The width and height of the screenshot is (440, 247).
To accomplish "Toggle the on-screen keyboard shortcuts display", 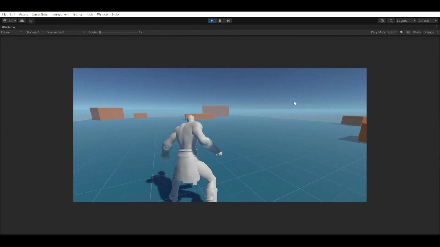I will 408,32.
